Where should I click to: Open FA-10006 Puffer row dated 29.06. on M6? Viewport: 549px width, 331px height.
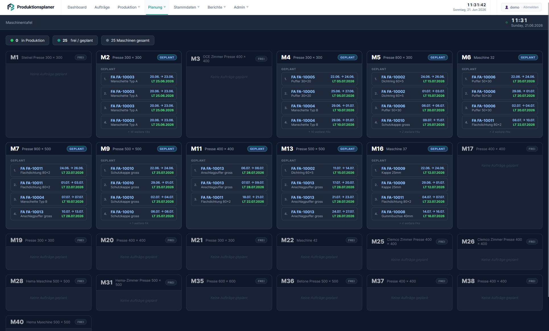pos(500,93)
